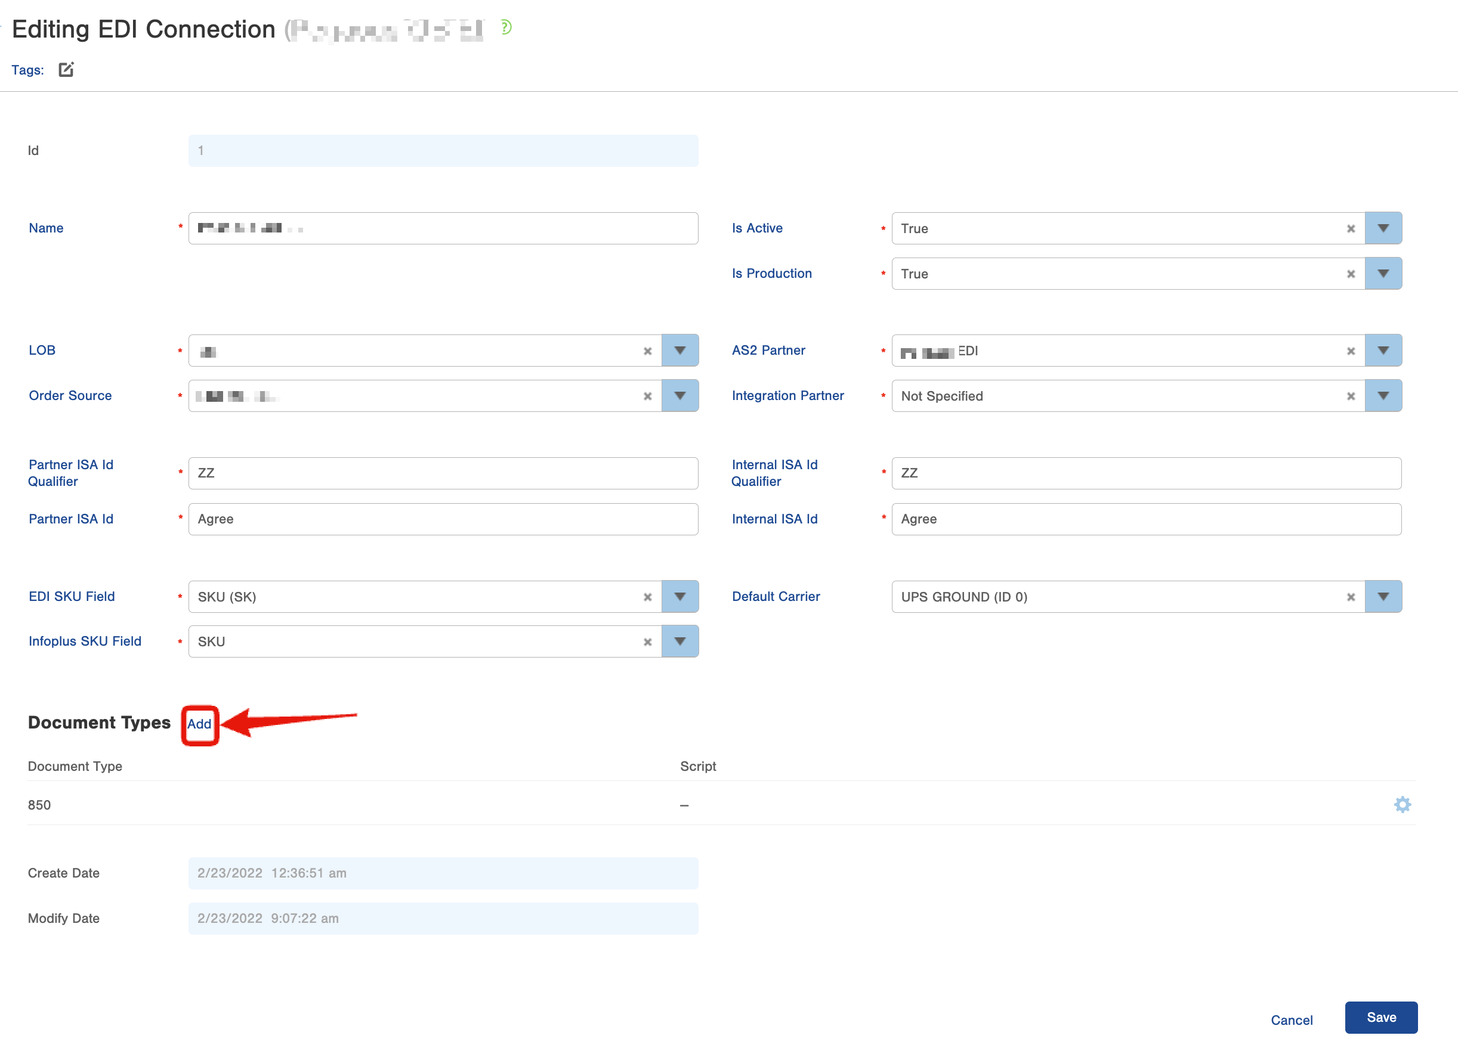Click the edit Tags pencil icon
1458x1054 pixels.
[66, 69]
